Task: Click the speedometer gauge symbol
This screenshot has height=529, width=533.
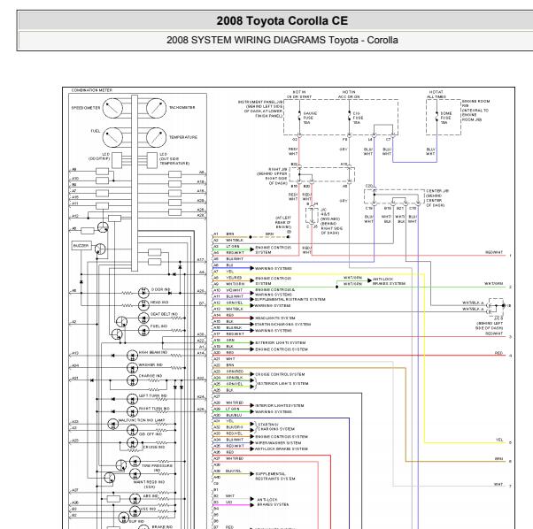Action: 112,108
